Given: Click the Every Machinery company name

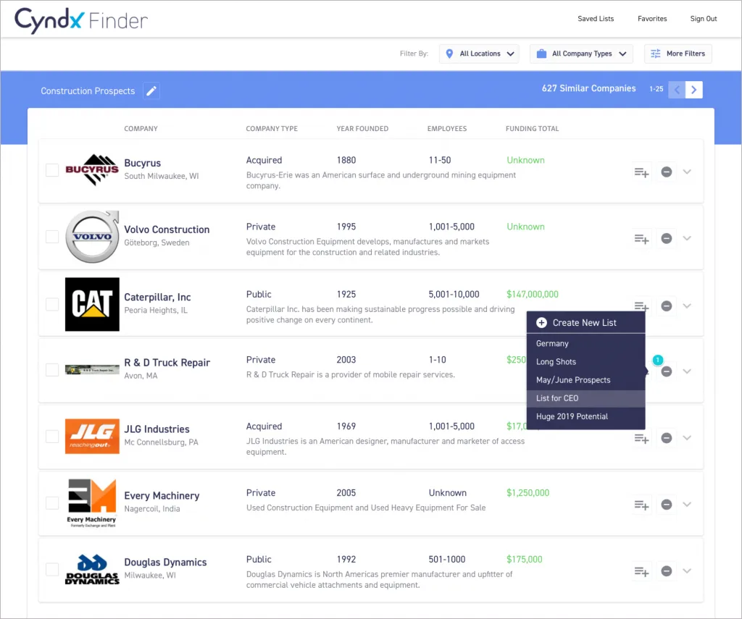Looking at the screenshot, I should pyautogui.click(x=162, y=496).
